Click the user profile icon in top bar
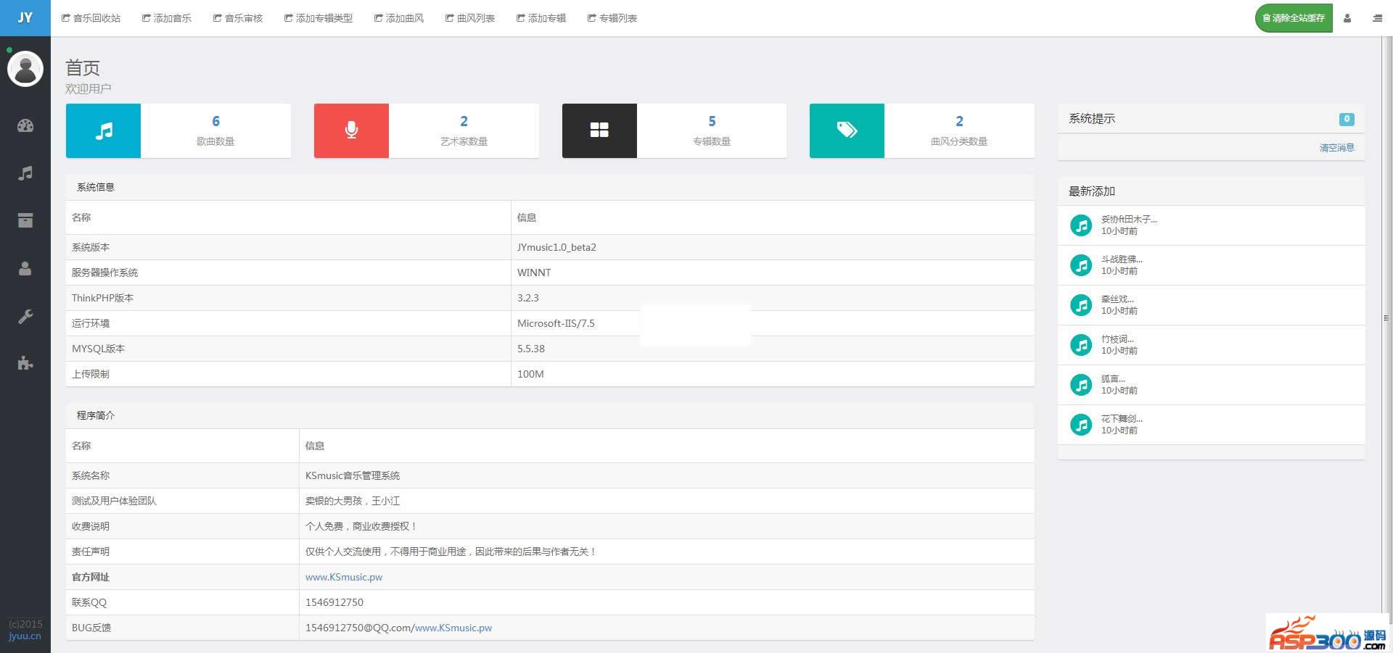 click(x=1347, y=18)
